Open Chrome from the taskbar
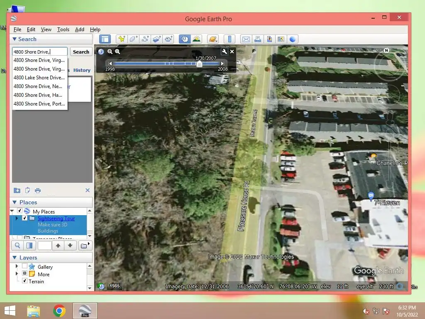Image resolution: width=425 pixels, height=319 pixels. pos(59,311)
